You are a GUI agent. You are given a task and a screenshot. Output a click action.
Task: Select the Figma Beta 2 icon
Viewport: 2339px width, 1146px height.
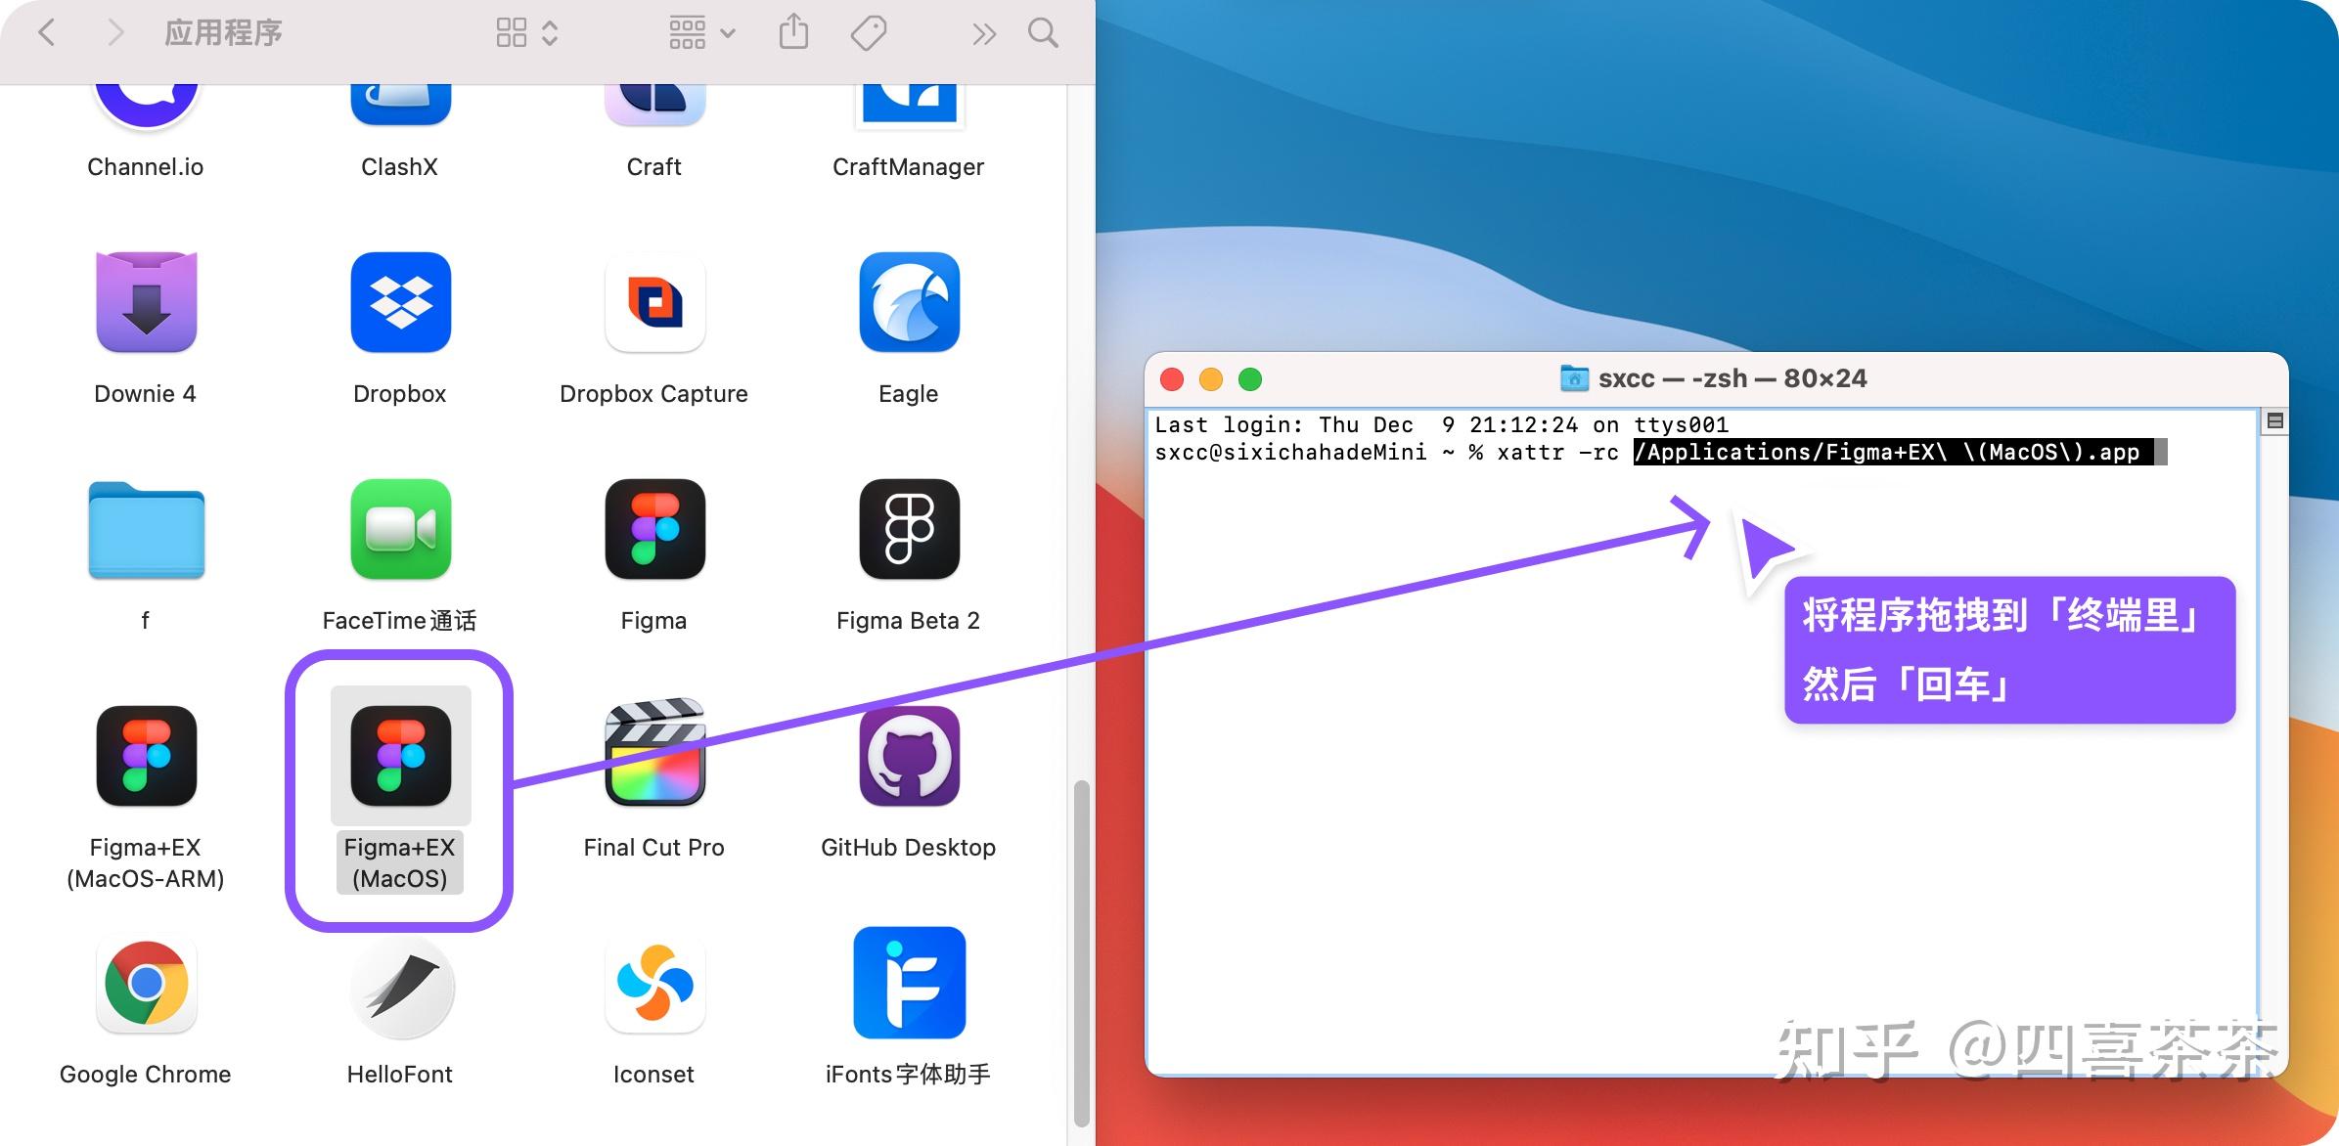point(909,529)
